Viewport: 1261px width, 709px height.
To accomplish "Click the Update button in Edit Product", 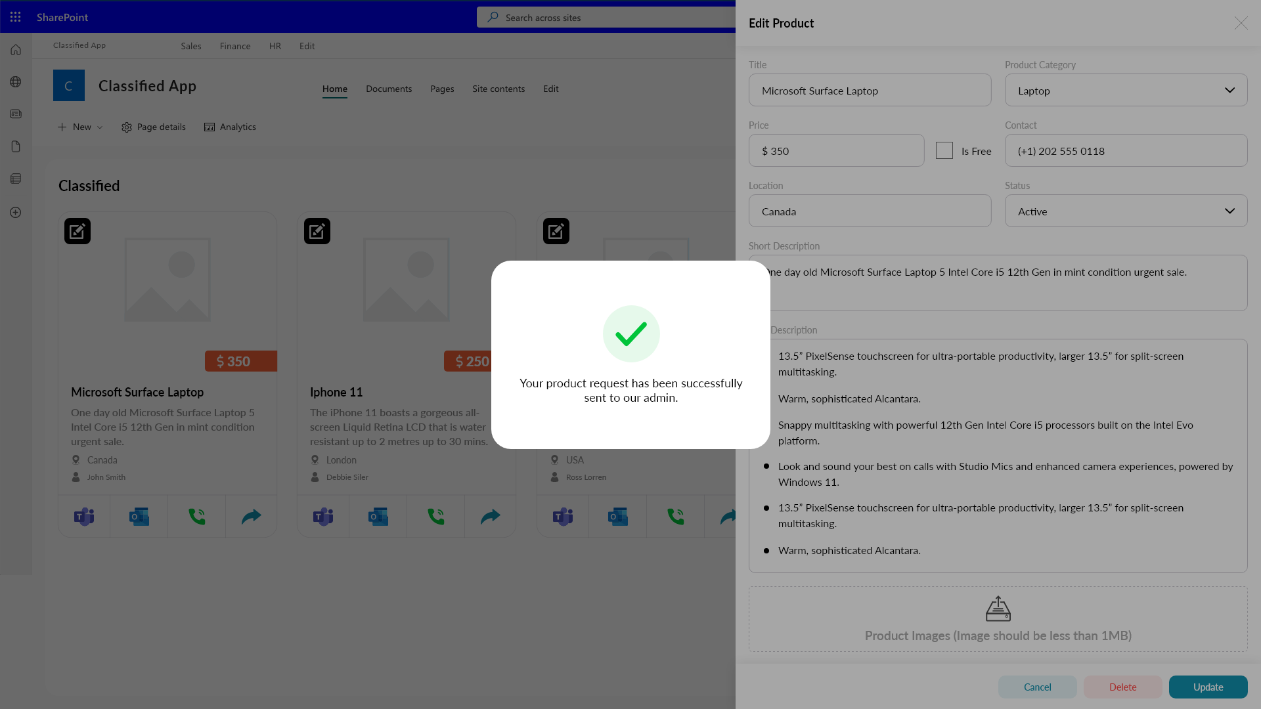I will click(x=1208, y=687).
